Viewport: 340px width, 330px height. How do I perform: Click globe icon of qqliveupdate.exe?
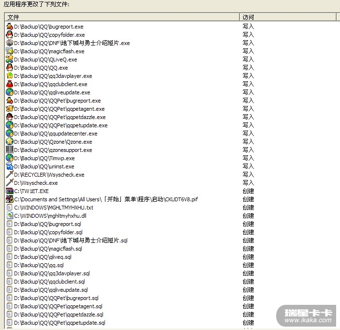(10, 92)
